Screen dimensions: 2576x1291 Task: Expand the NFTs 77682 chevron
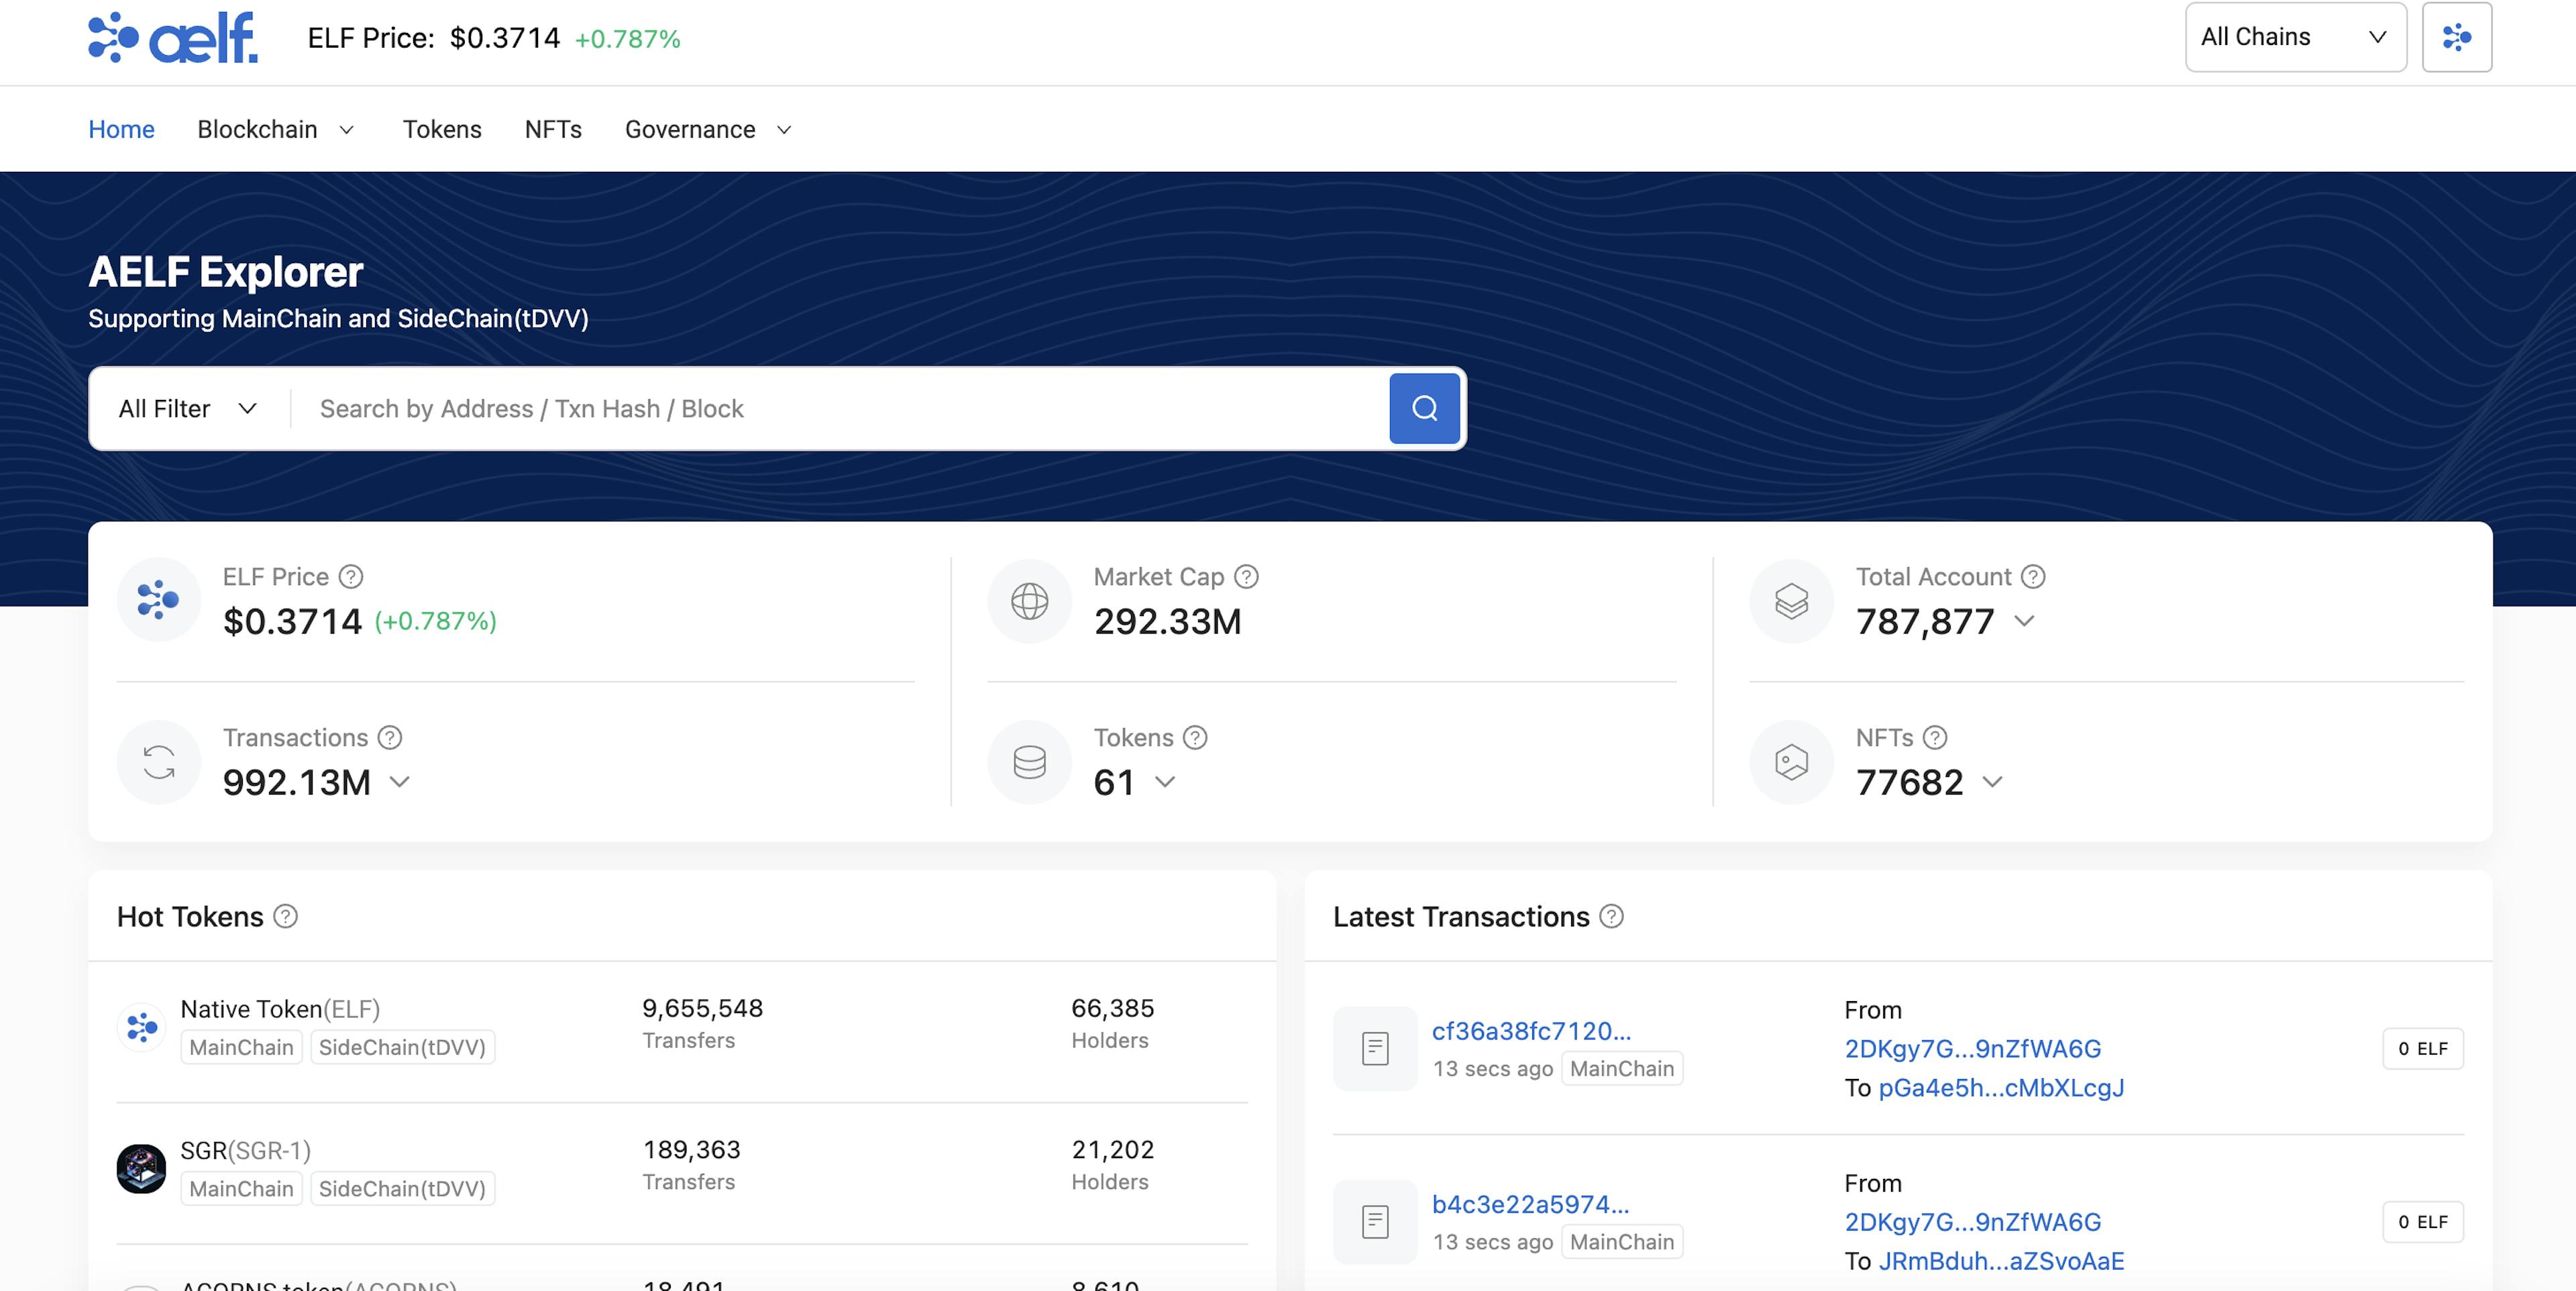tap(1992, 782)
